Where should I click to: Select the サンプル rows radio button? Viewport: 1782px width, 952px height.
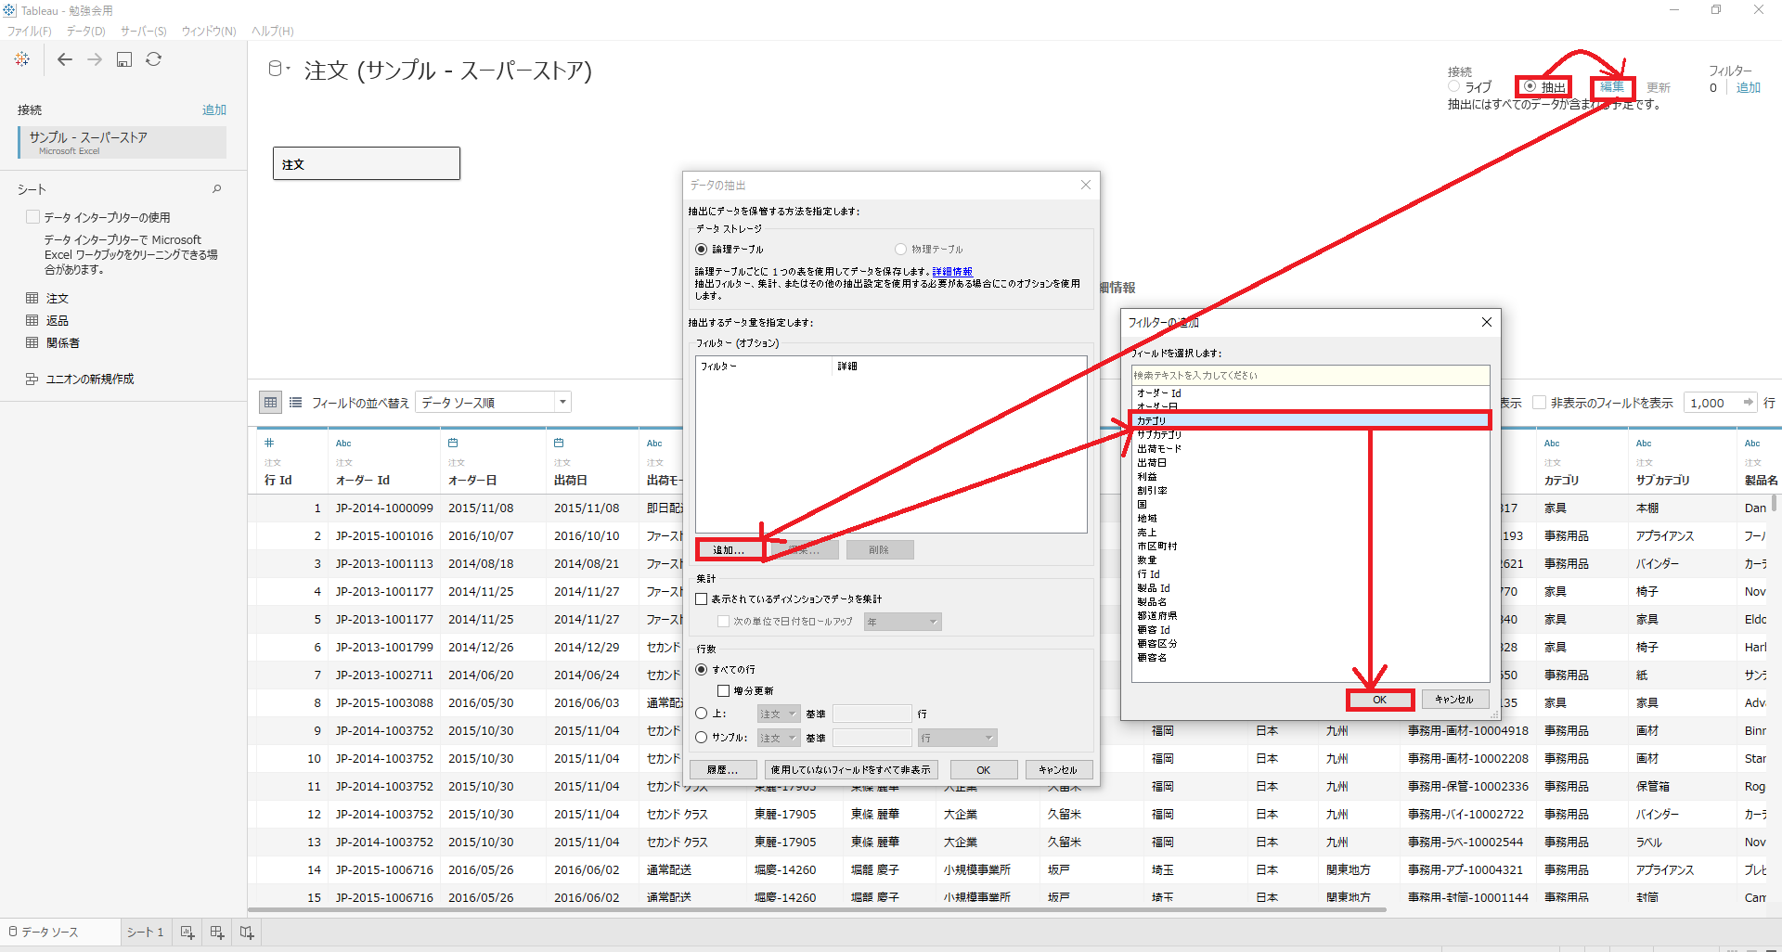tap(701, 738)
